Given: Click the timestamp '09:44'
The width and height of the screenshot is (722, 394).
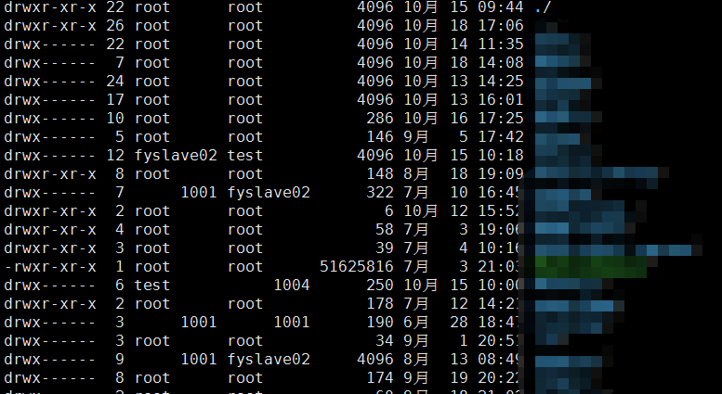Looking at the screenshot, I should (x=501, y=7).
